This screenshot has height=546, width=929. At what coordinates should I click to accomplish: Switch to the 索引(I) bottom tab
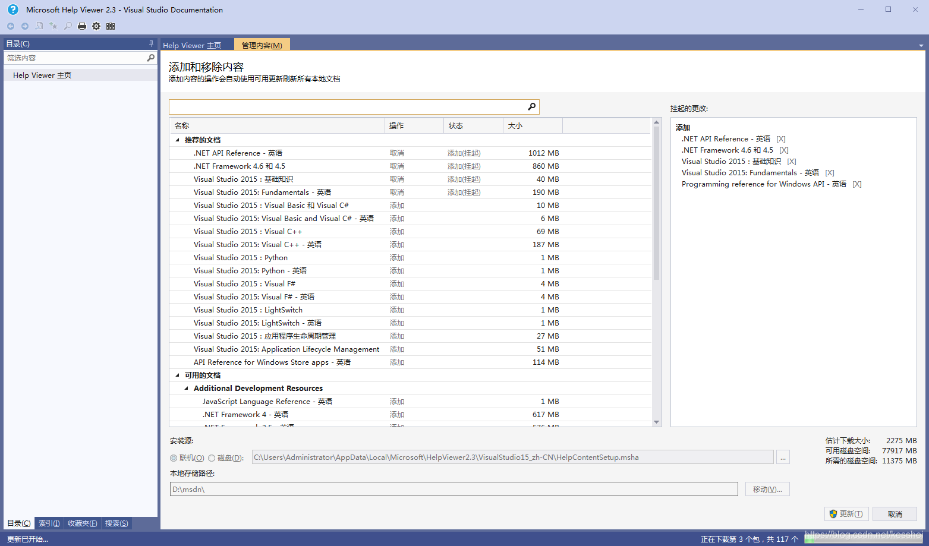[49, 523]
